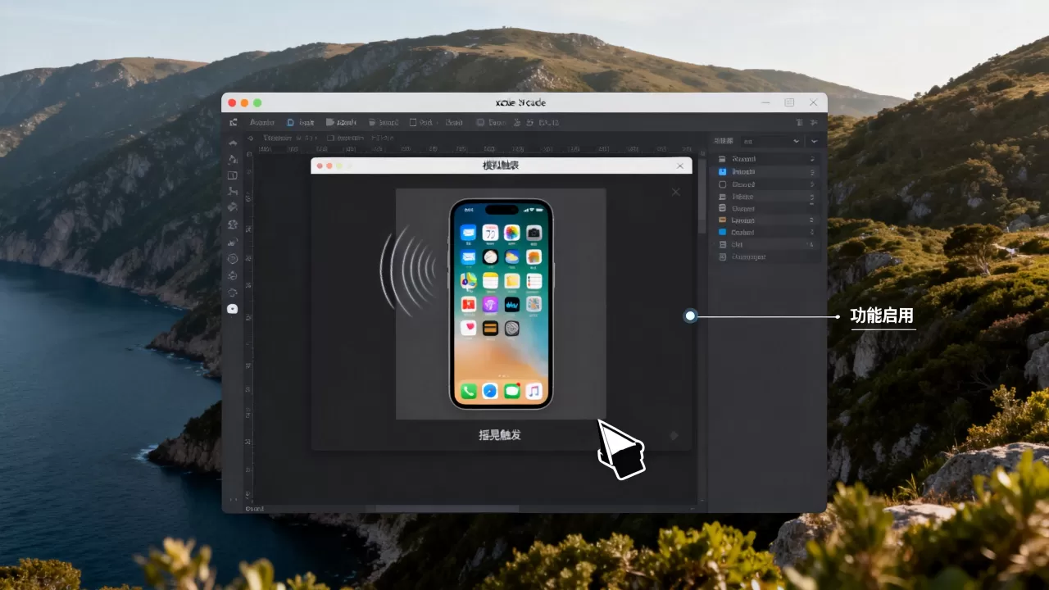
Task: Open the Health app with the heart icon
Action: (x=469, y=329)
